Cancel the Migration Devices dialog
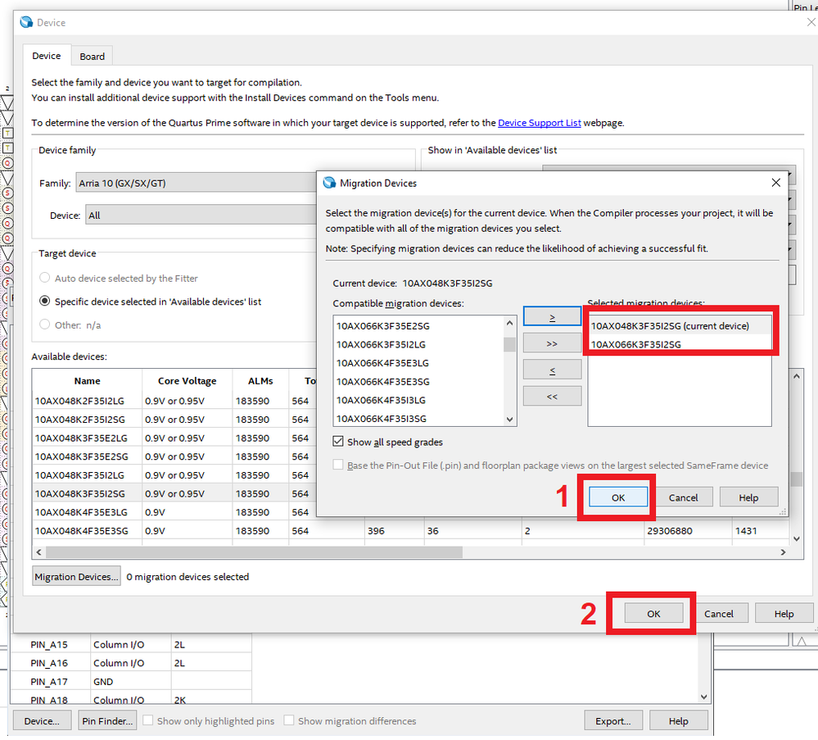This screenshot has height=740, width=818. point(684,497)
